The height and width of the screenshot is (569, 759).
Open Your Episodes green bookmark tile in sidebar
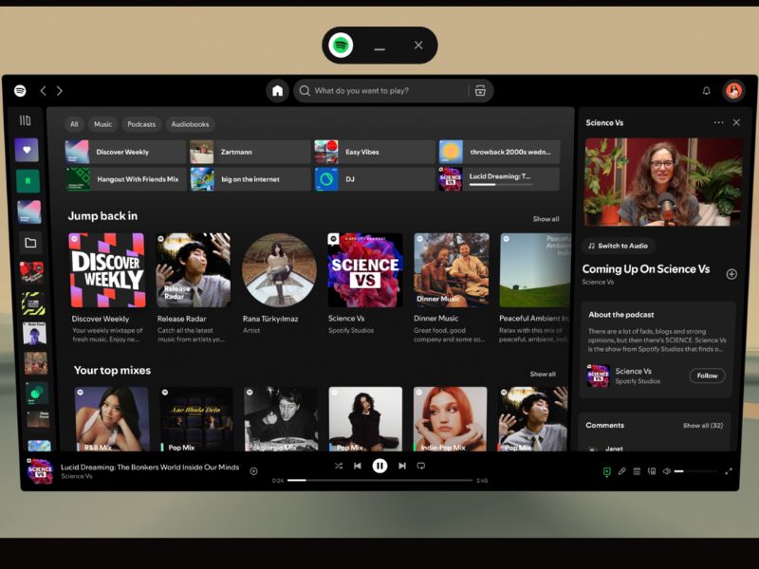[x=28, y=181]
